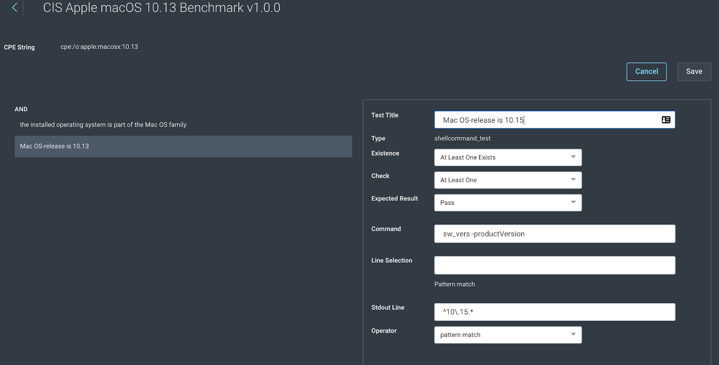
Task: Click into the Command input field
Action: pos(555,234)
